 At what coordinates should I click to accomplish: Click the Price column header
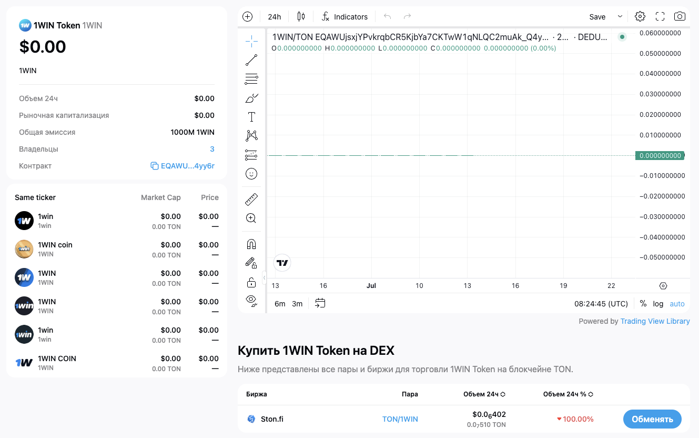coord(210,197)
